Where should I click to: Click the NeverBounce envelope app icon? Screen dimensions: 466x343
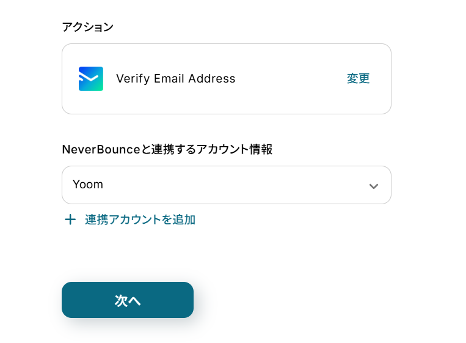[x=91, y=79]
